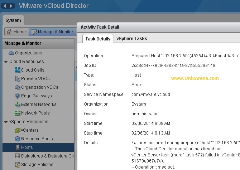The image size is (240, 170).
Task: Click the Storage Policies icon
Action: [18, 165]
